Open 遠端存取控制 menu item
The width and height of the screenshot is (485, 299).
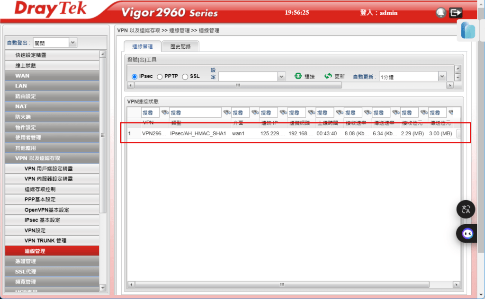coord(52,189)
